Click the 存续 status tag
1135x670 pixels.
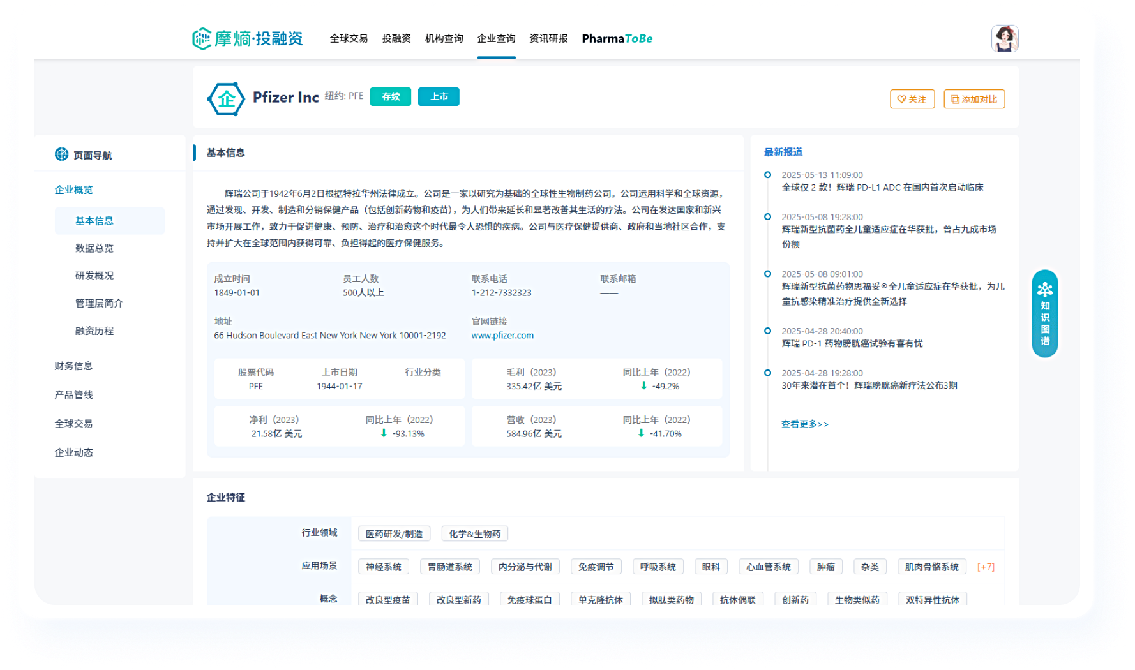pos(391,96)
